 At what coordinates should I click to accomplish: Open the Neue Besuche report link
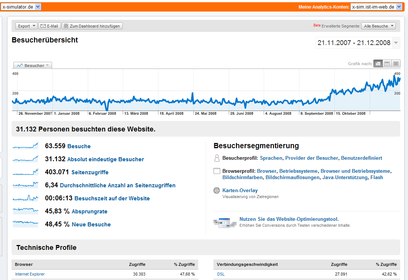[91, 225]
